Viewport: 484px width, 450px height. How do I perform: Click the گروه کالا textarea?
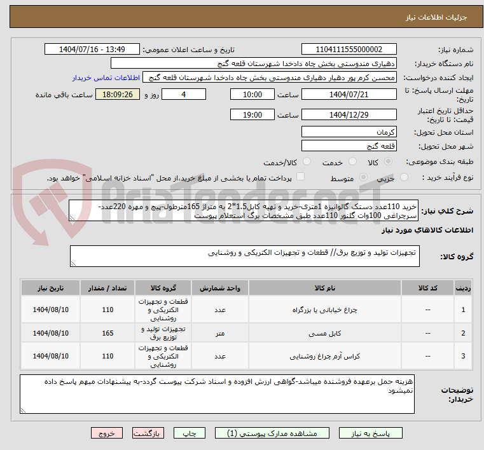(x=244, y=256)
